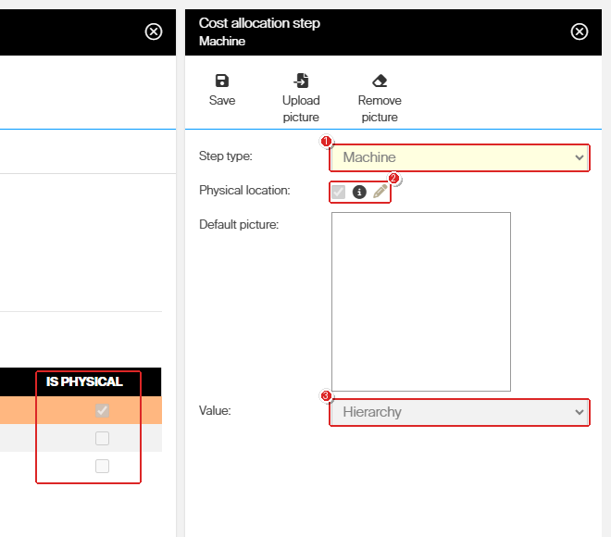Click the info icon beside Physical location
Screen dimensions: 611x537
(x=359, y=192)
